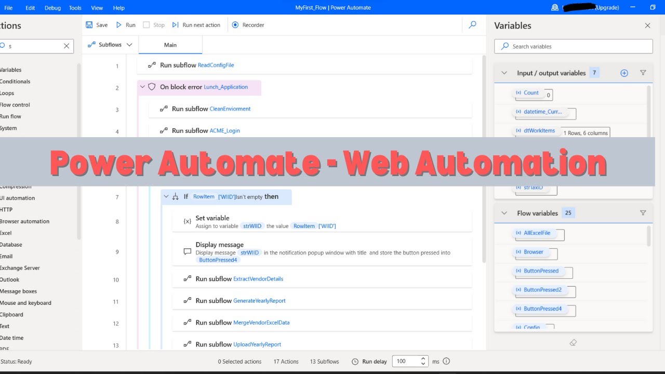The image size is (665, 374).
Task: Open the Message boxes actions group
Action: tap(18, 291)
